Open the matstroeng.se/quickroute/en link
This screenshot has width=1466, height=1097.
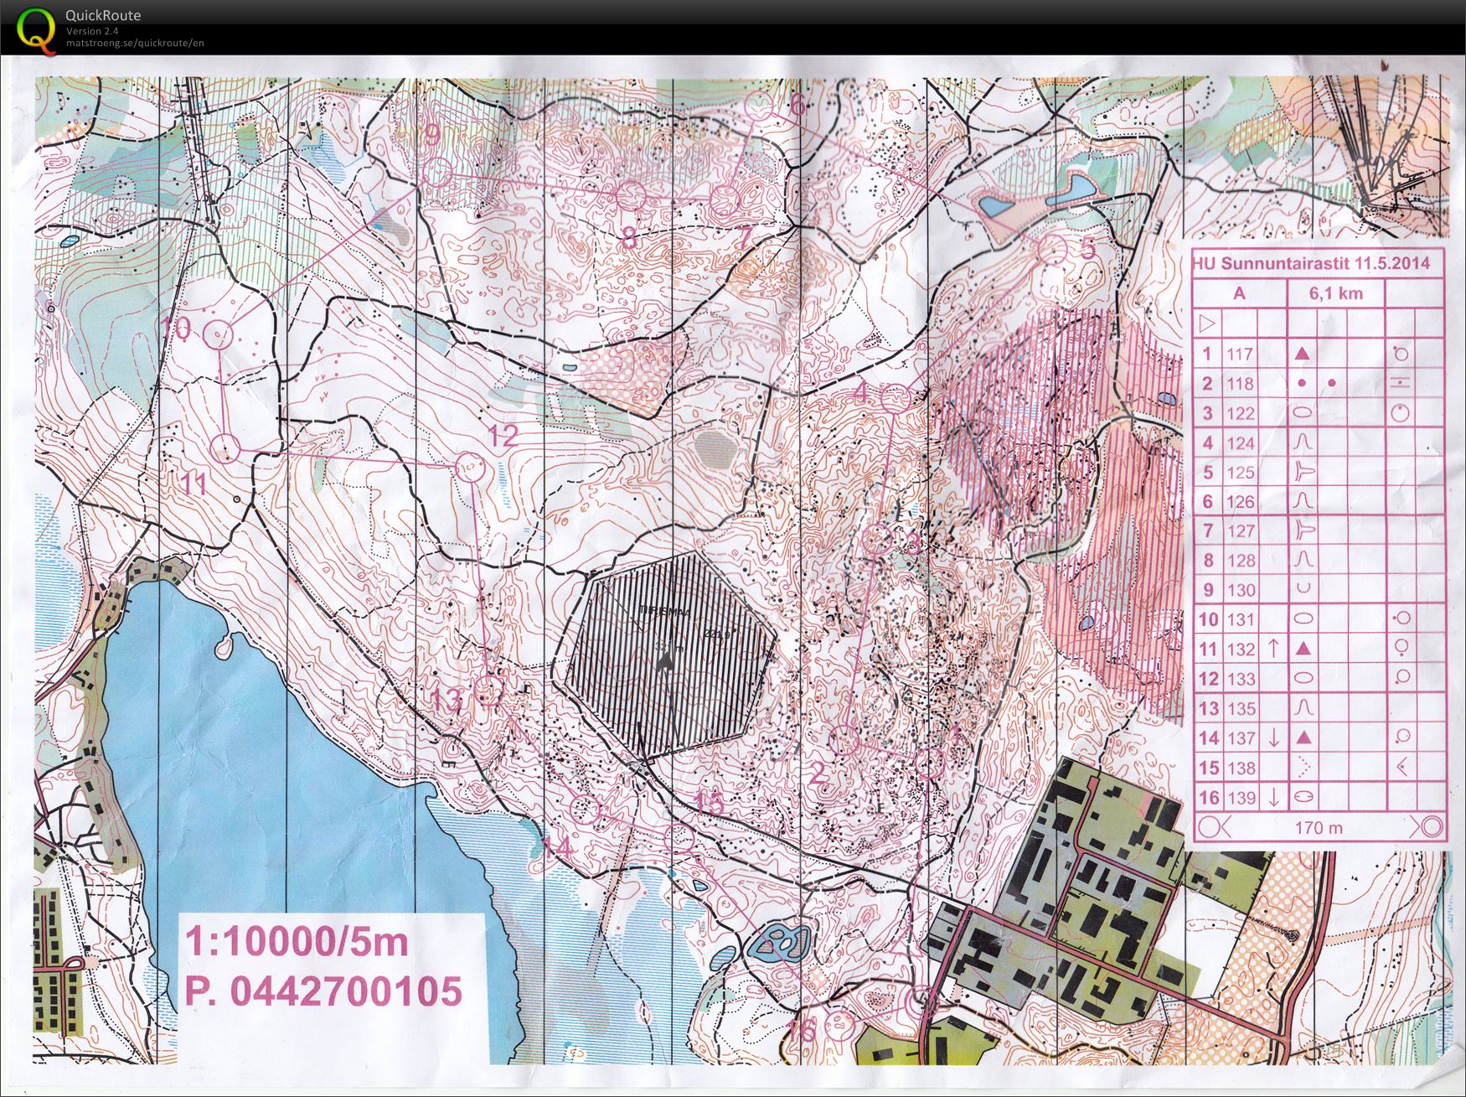point(135,44)
